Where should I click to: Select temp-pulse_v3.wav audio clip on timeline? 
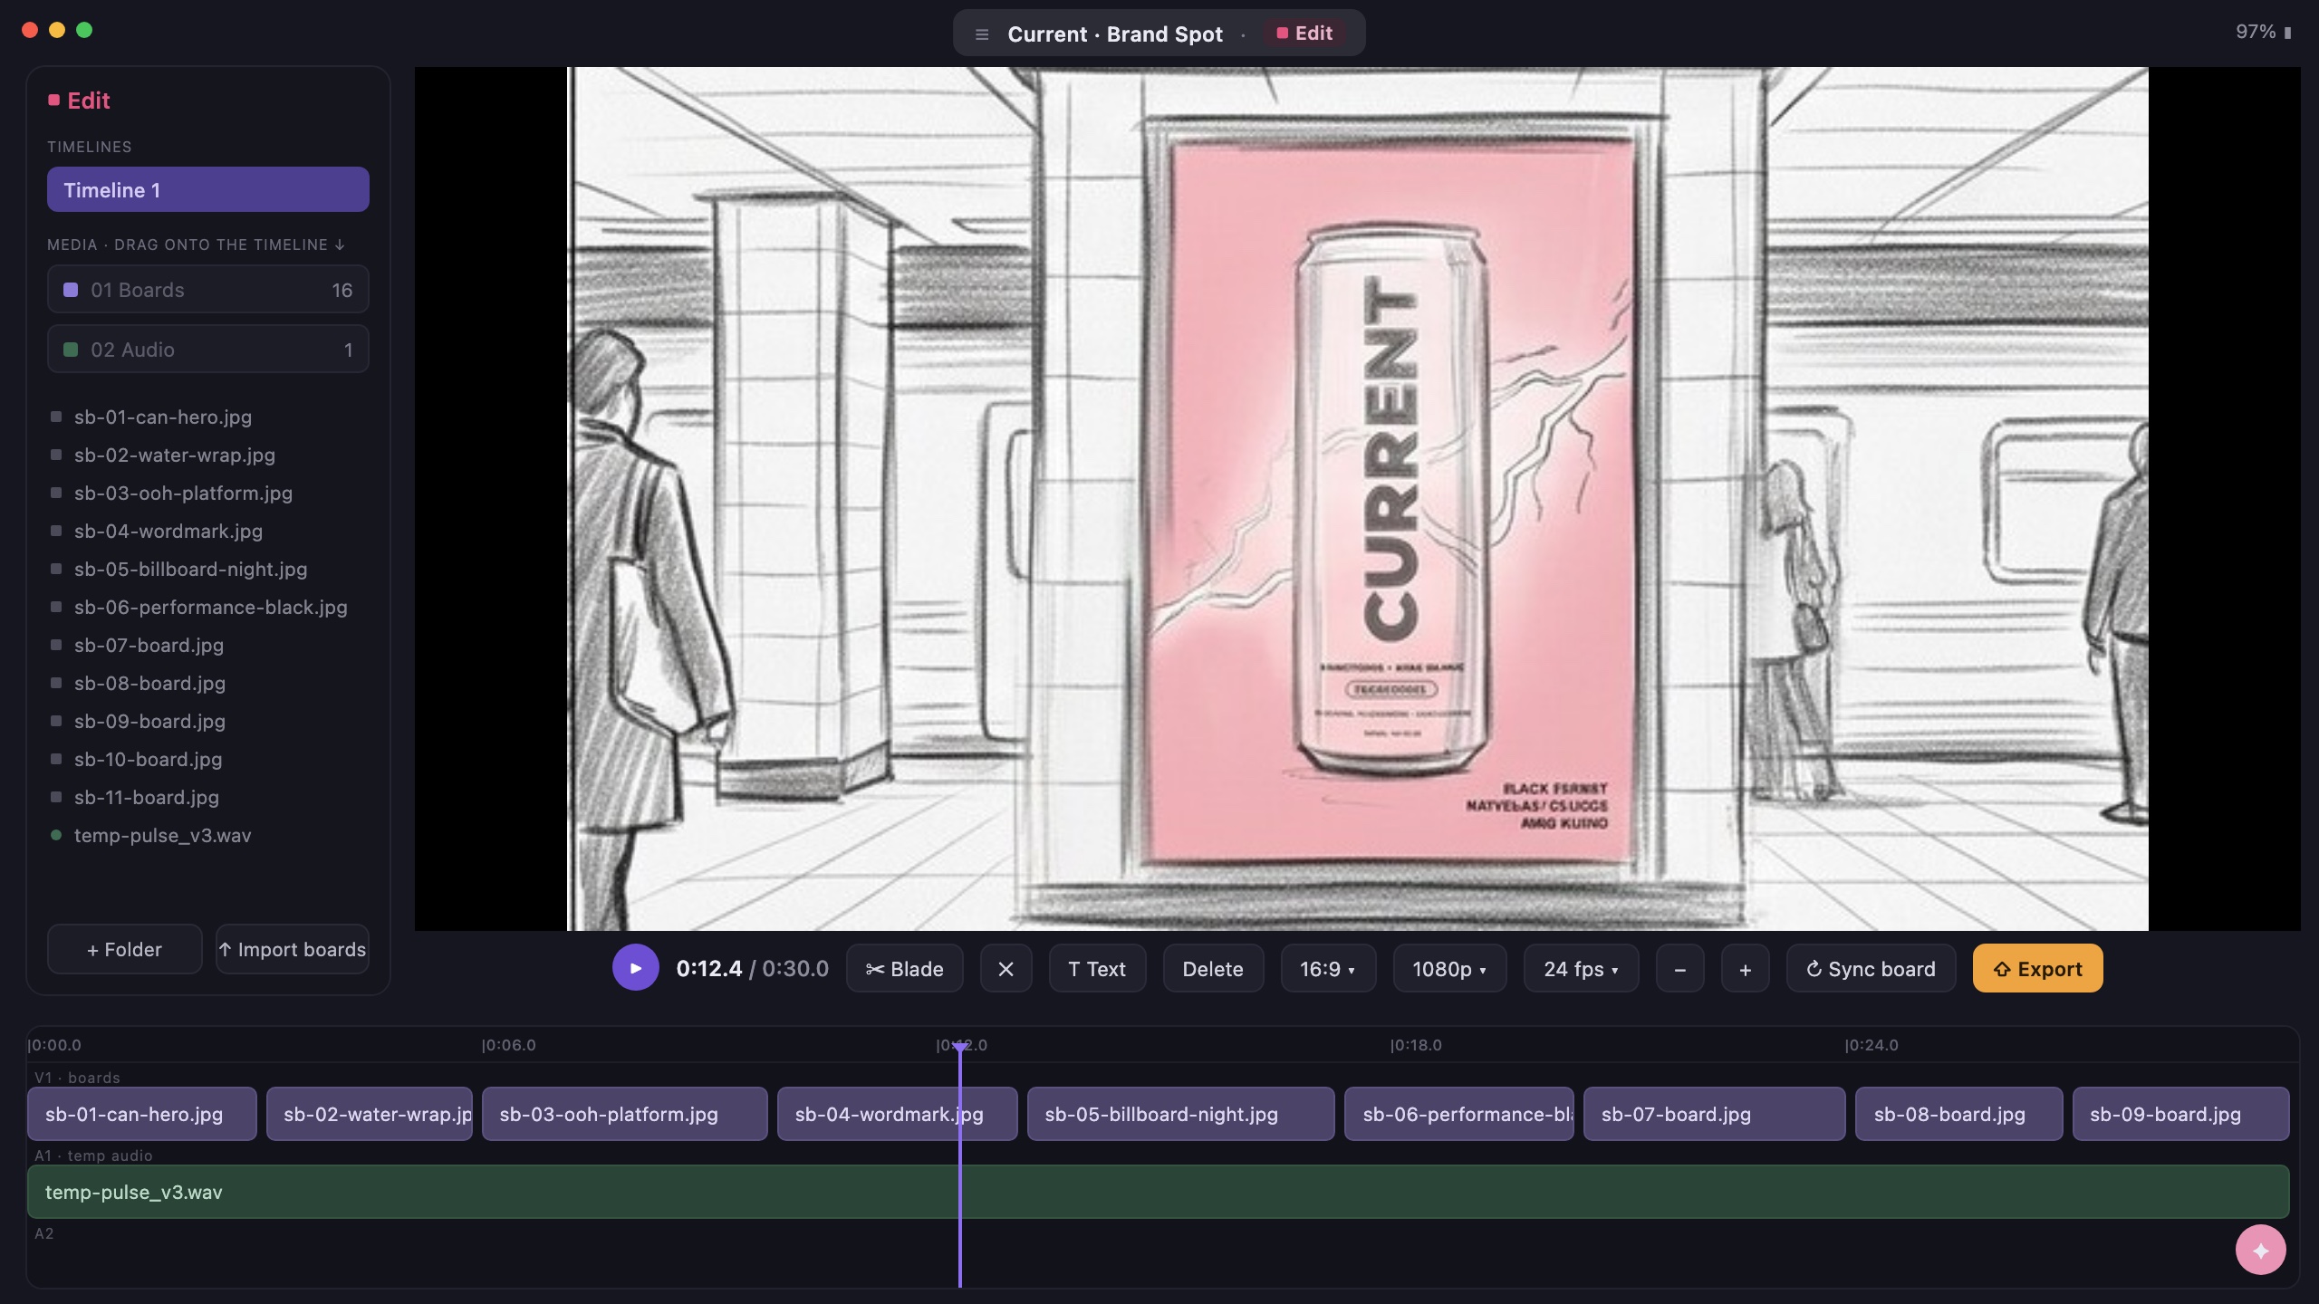tap(1159, 1192)
